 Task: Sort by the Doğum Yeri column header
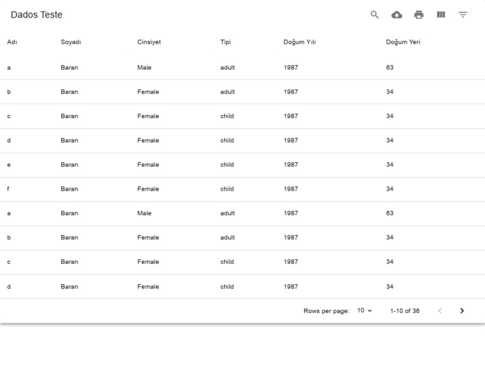click(x=403, y=42)
